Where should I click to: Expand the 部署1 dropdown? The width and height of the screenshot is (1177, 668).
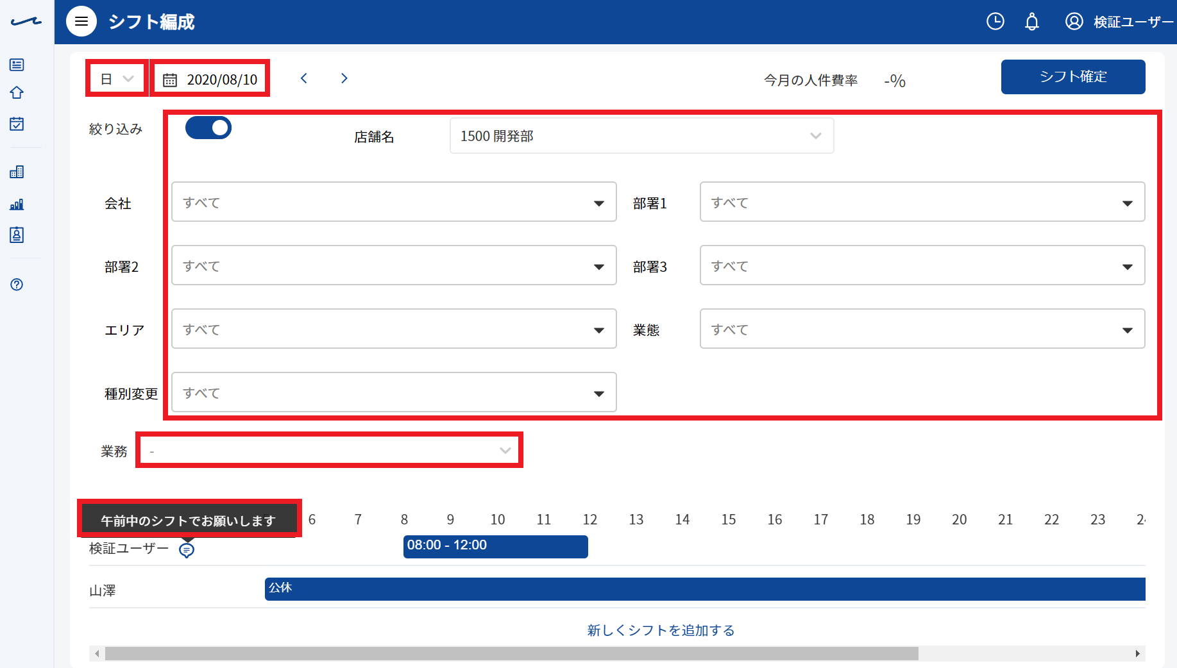pyautogui.click(x=922, y=203)
